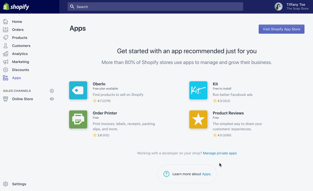Open the Tiffany Tse account menu

coord(292,7)
